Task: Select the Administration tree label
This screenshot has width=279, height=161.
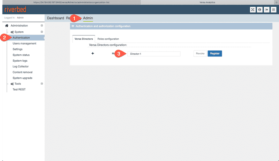Action: 19,25
